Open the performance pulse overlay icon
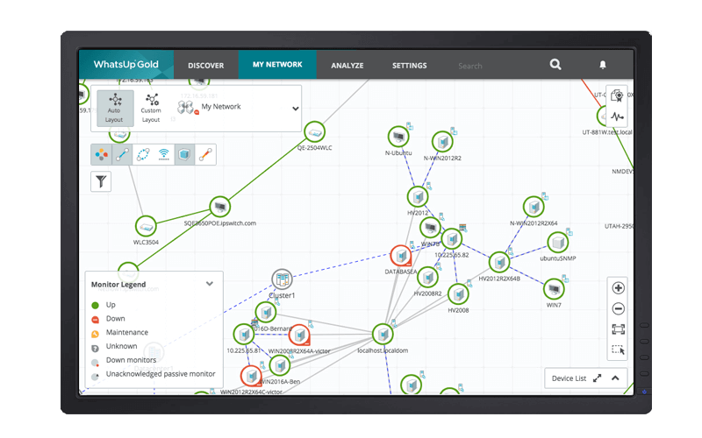The height and width of the screenshot is (438, 702). 617,117
